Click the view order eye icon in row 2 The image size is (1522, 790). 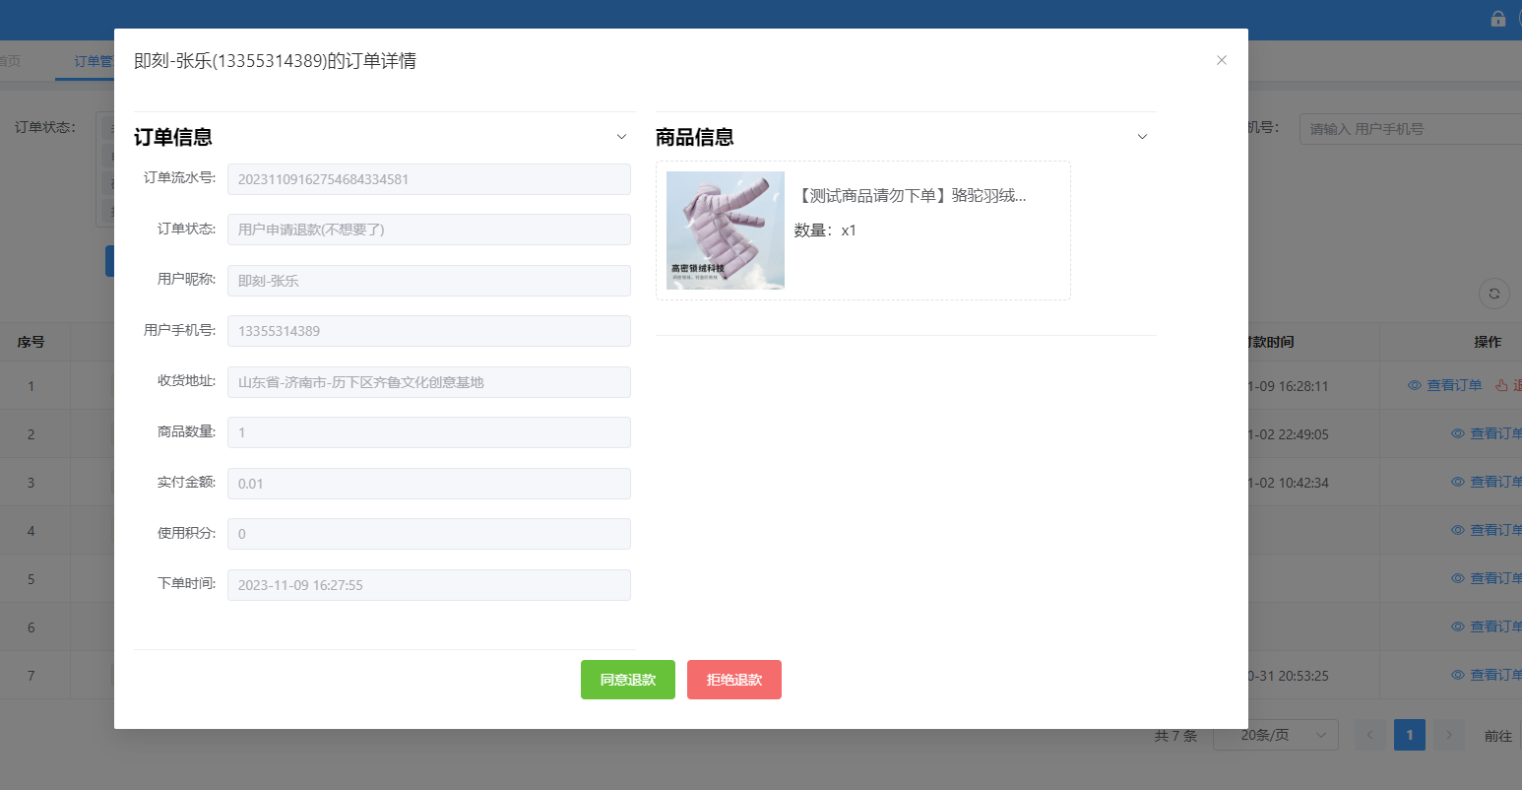(x=1458, y=433)
